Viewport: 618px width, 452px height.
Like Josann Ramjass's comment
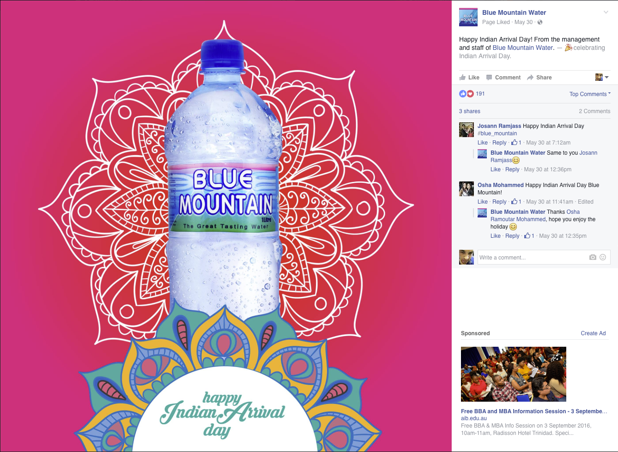pyautogui.click(x=483, y=143)
